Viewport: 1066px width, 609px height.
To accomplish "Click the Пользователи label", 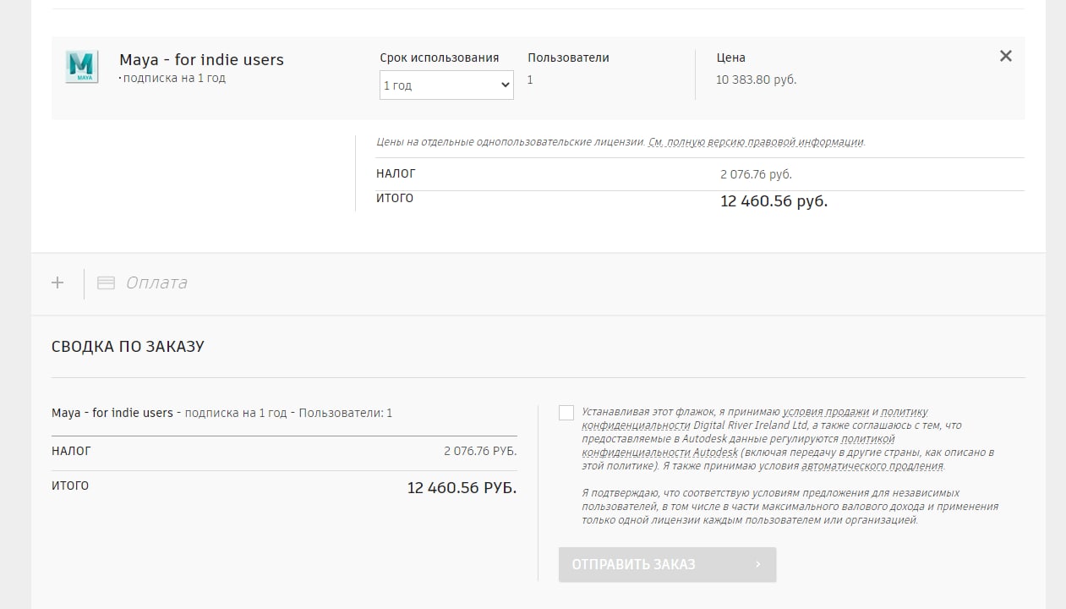I will 568,58.
